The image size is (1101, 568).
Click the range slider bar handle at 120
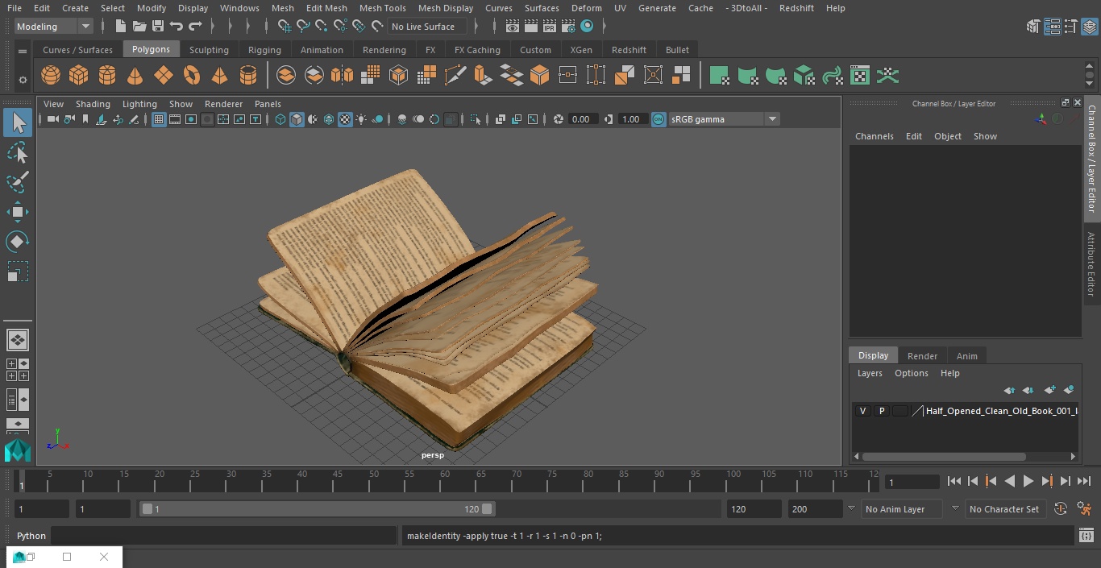(x=487, y=509)
